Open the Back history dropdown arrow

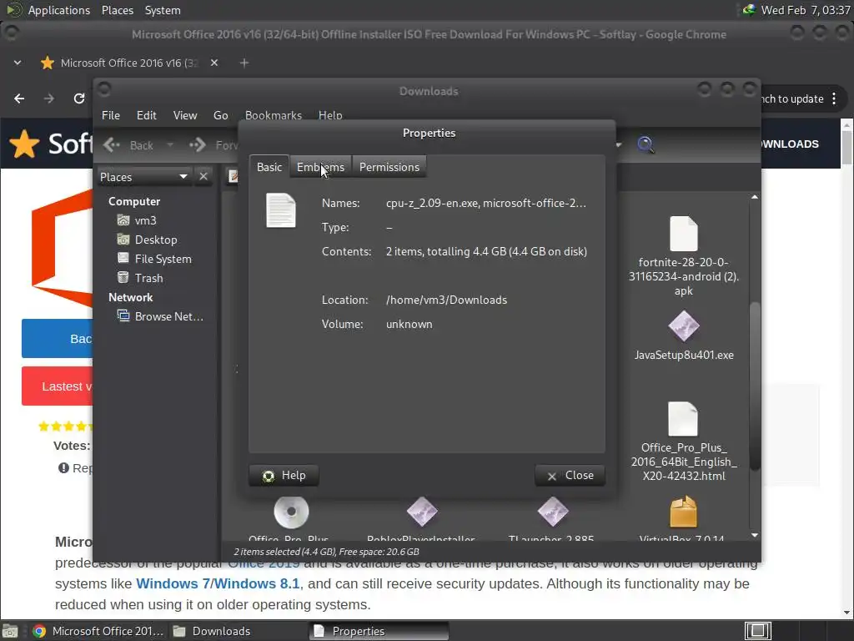pos(170,145)
